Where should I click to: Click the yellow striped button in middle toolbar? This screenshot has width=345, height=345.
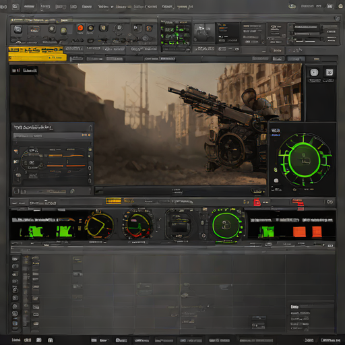point(113,201)
